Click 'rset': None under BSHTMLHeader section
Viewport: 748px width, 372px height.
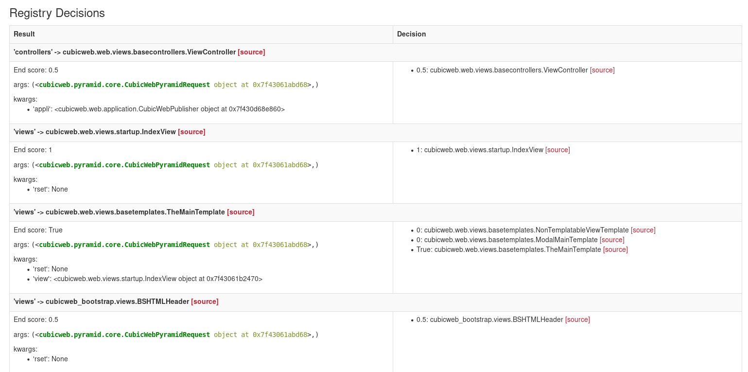click(x=51, y=359)
